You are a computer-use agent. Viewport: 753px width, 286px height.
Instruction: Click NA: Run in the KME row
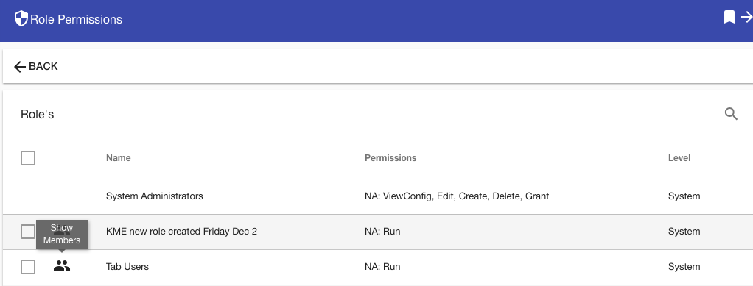pos(382,232)
